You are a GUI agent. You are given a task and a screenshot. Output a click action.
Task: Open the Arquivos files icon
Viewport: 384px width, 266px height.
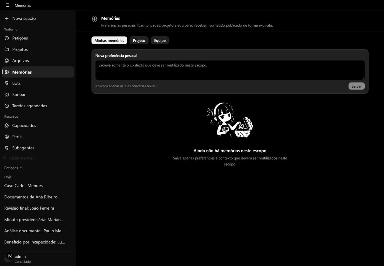coord(7,60)
